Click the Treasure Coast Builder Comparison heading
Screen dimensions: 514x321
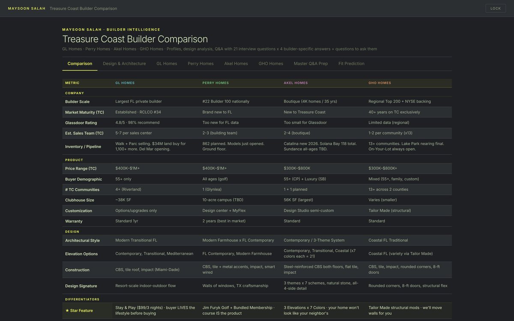click(x=135, y=39)
